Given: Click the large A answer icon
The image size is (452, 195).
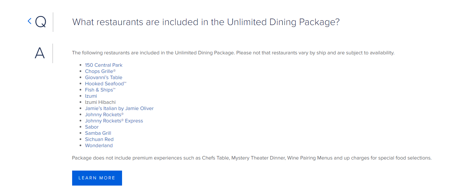Looking at the screenshot, I should click(x=40, y=53).
